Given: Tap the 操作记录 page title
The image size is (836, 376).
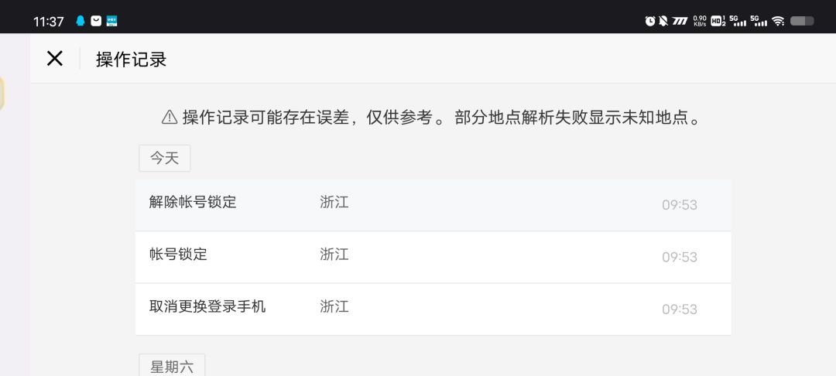Looking at the screenshot, I should tap(131, 59).
